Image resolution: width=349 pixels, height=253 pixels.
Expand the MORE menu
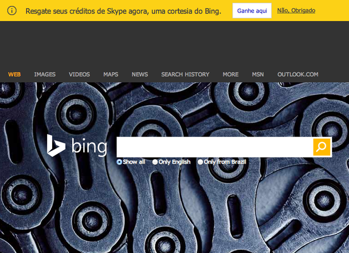point(230,74)
